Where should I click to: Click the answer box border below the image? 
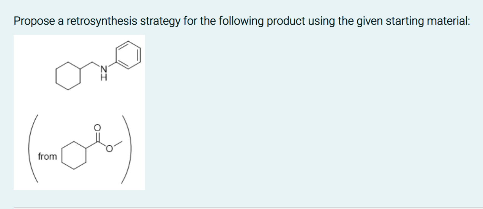[248, 208]
